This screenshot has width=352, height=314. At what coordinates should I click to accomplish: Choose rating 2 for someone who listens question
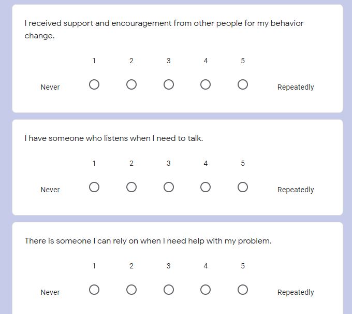(x=131, y=187)
